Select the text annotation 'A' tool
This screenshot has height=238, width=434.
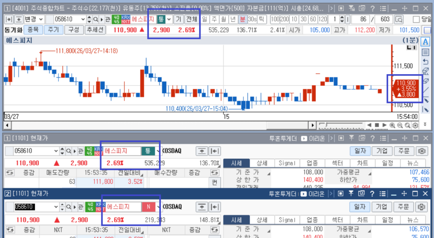click(x=426, y=42)
